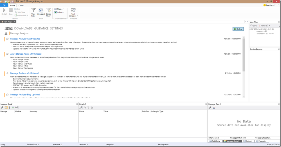Select the highlighted grid view icon in Message Stack
The image size is (281, 147).
[x=6, y=108]
